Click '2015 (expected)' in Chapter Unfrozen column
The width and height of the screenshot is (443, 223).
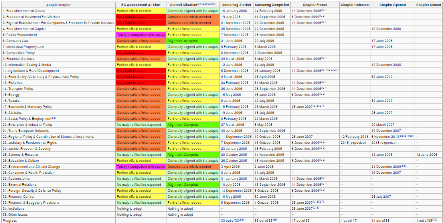tap(354, 143)
